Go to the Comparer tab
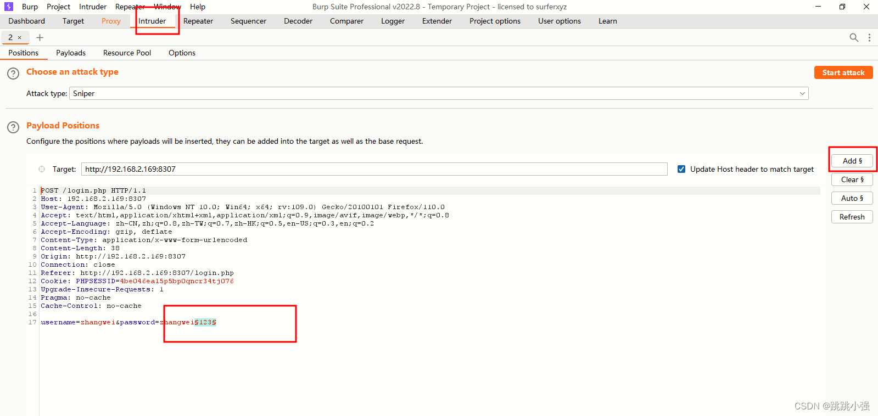 (x=346, y=21)
